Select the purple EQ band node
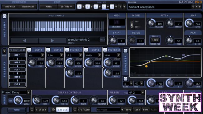Image resolution: width=203 pixels, height=114 pixels. tap(183, 55)
